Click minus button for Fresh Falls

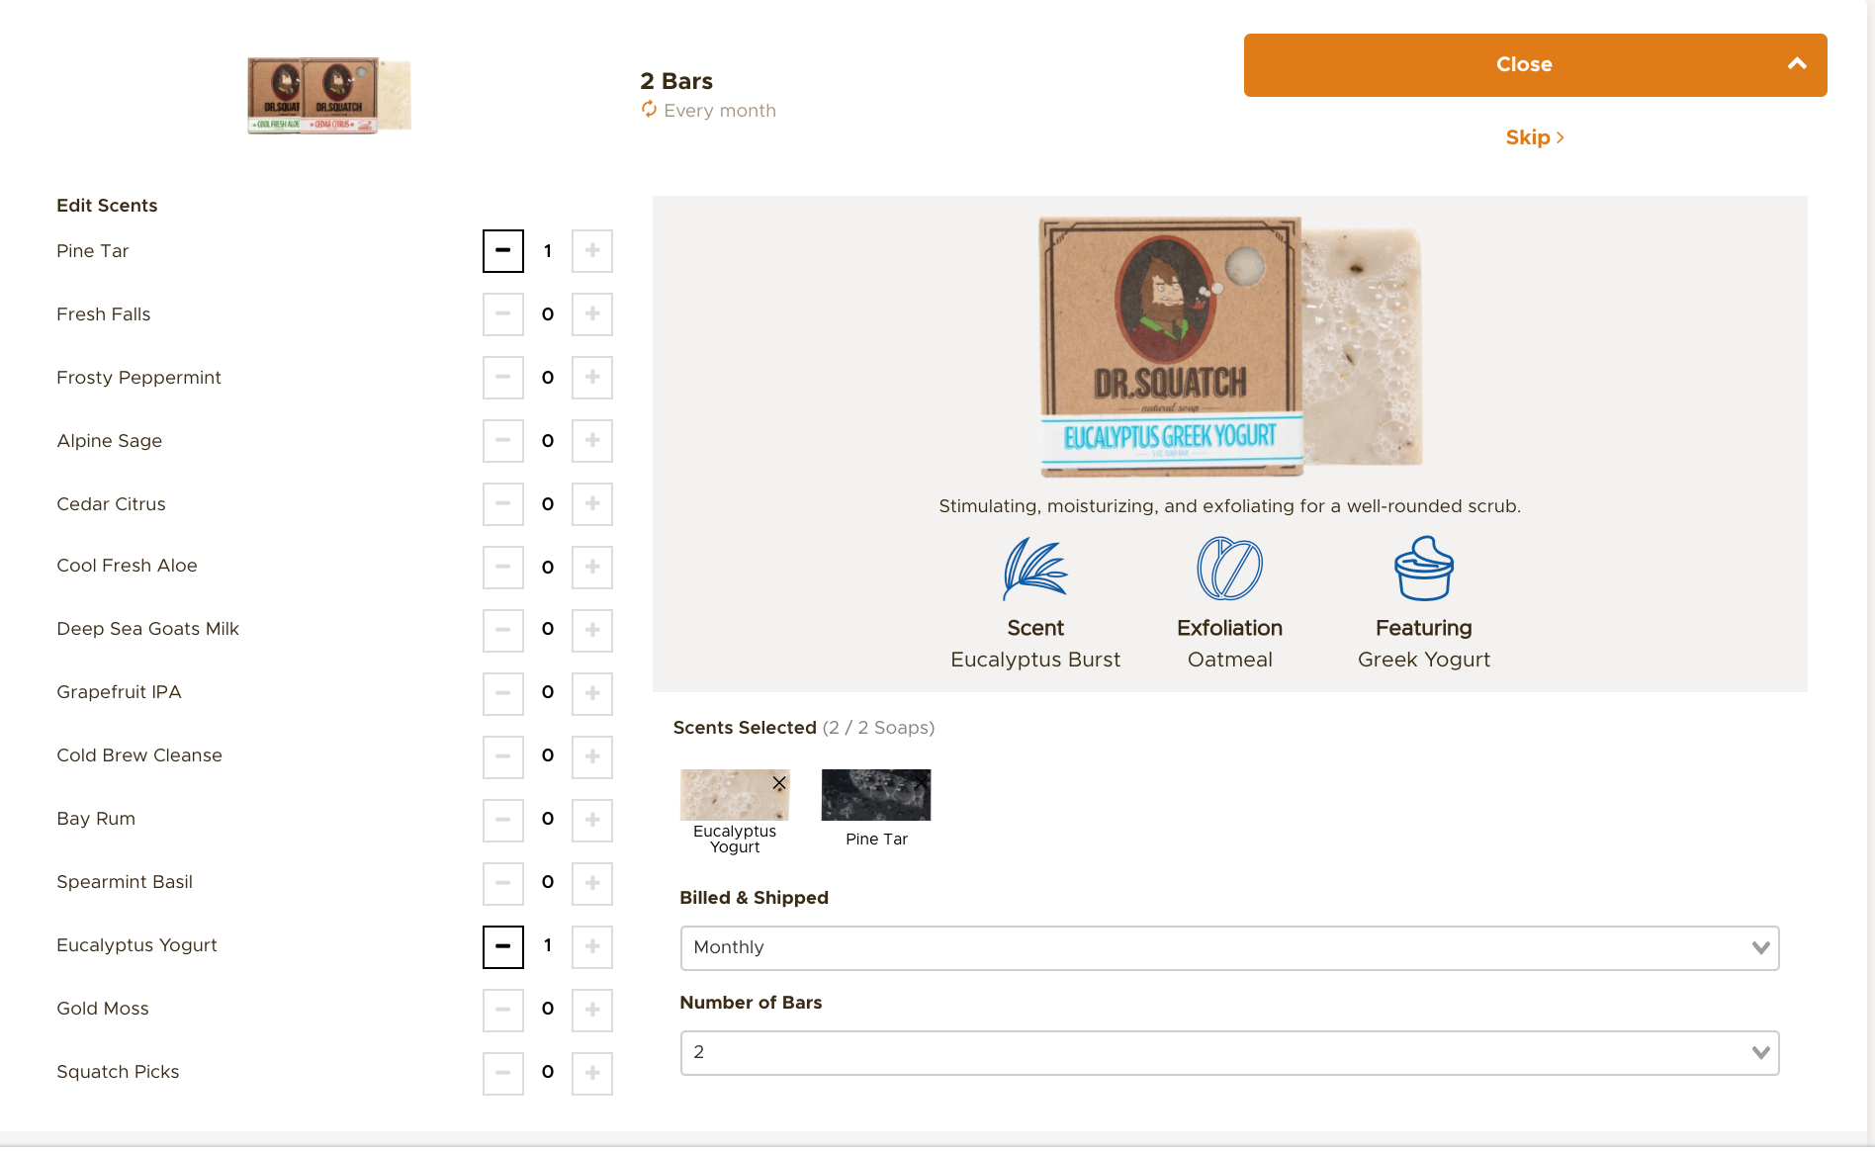pyautogui.click(x=503, y=314)
